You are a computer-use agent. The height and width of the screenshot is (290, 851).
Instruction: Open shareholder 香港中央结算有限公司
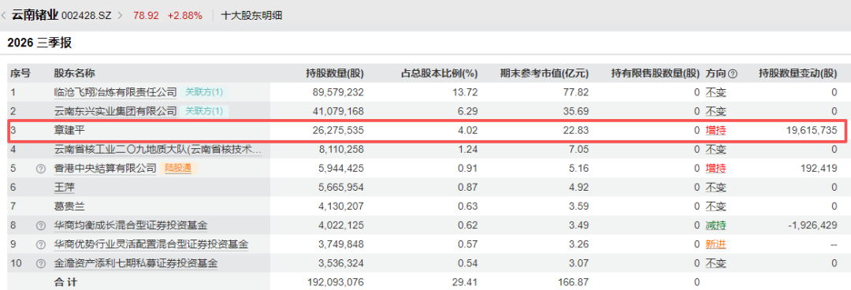[x=105, y=169]
